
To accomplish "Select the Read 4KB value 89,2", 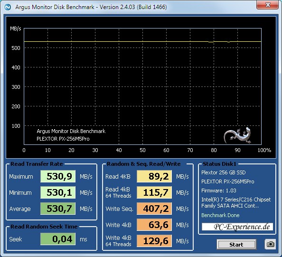I will coord(154,176).
